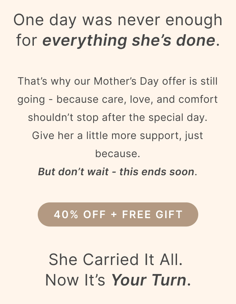Image resolution: width=236 pixels, height=304 pixels.
Task: Click the 40% OFF + FREE GIFT button
Action: tap(118, 215)
